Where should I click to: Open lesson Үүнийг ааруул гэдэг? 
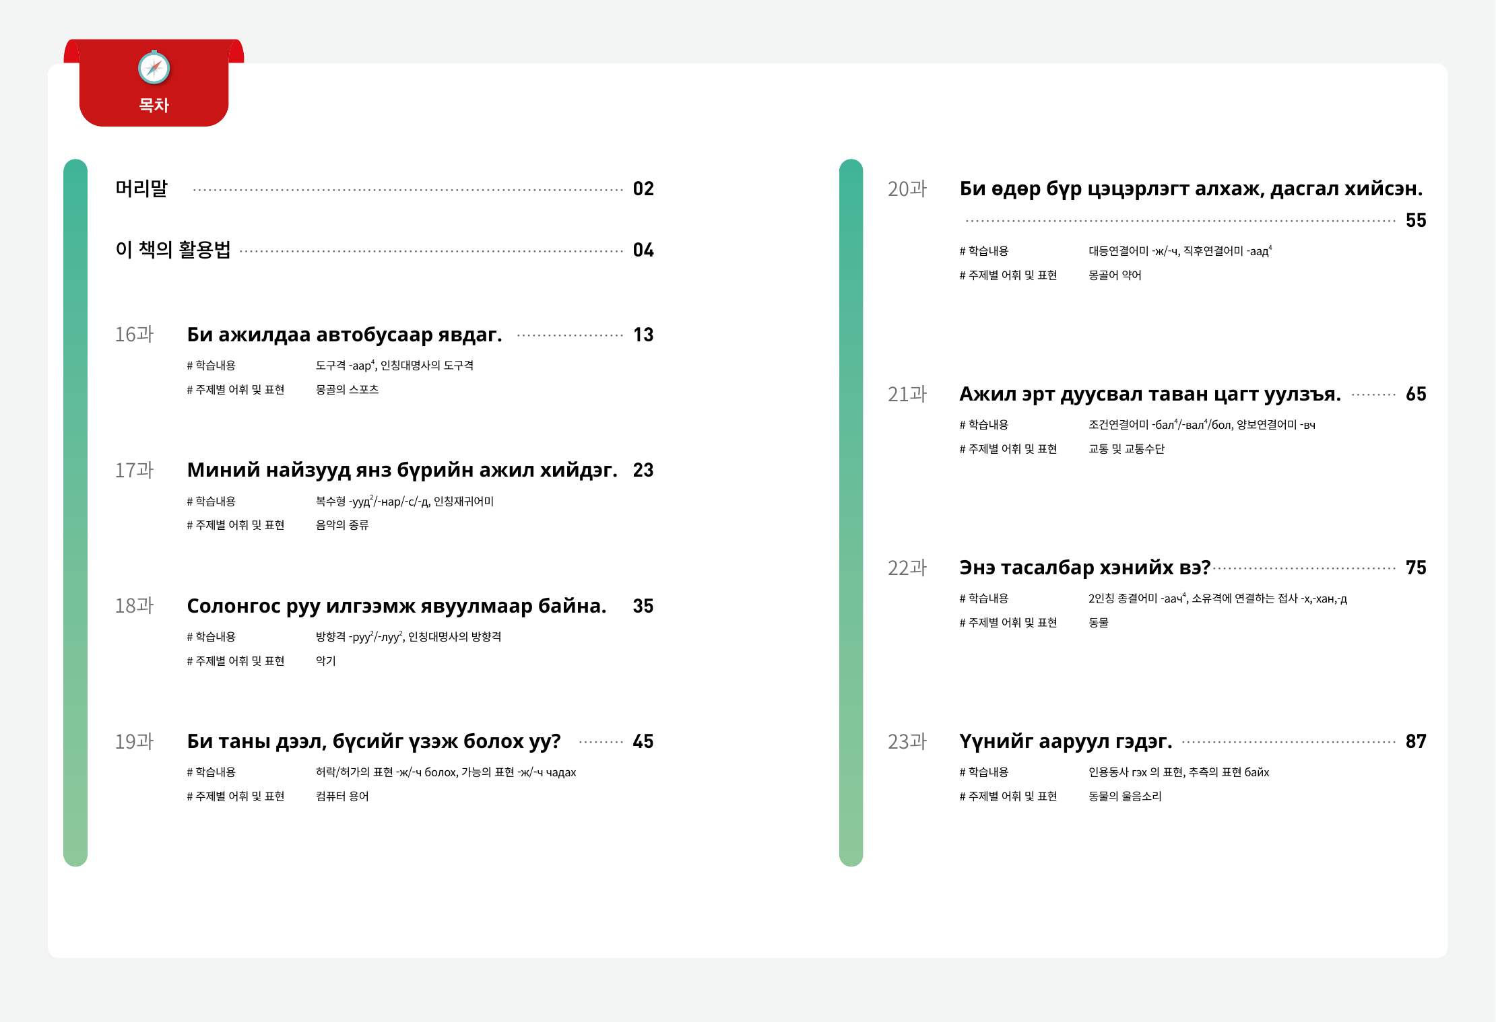tap(1066, 741)
